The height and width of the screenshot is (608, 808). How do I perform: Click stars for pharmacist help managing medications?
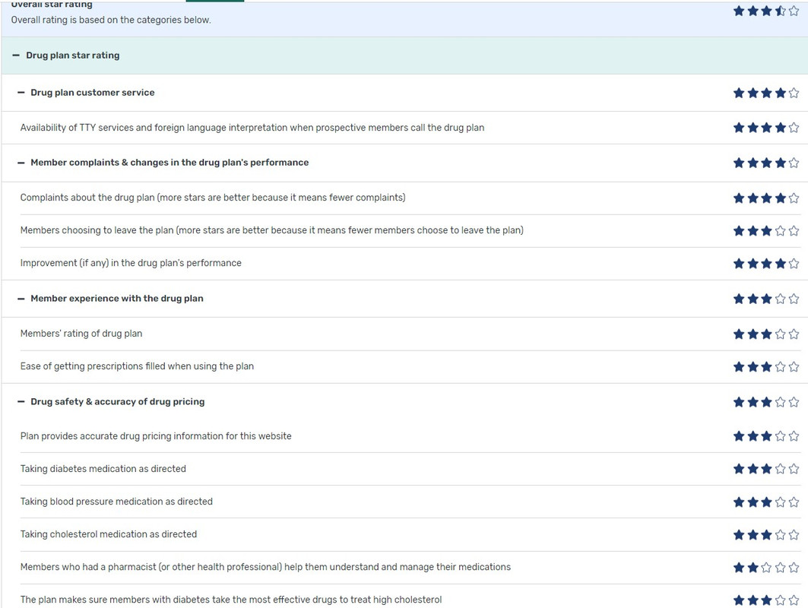[765, 568]
